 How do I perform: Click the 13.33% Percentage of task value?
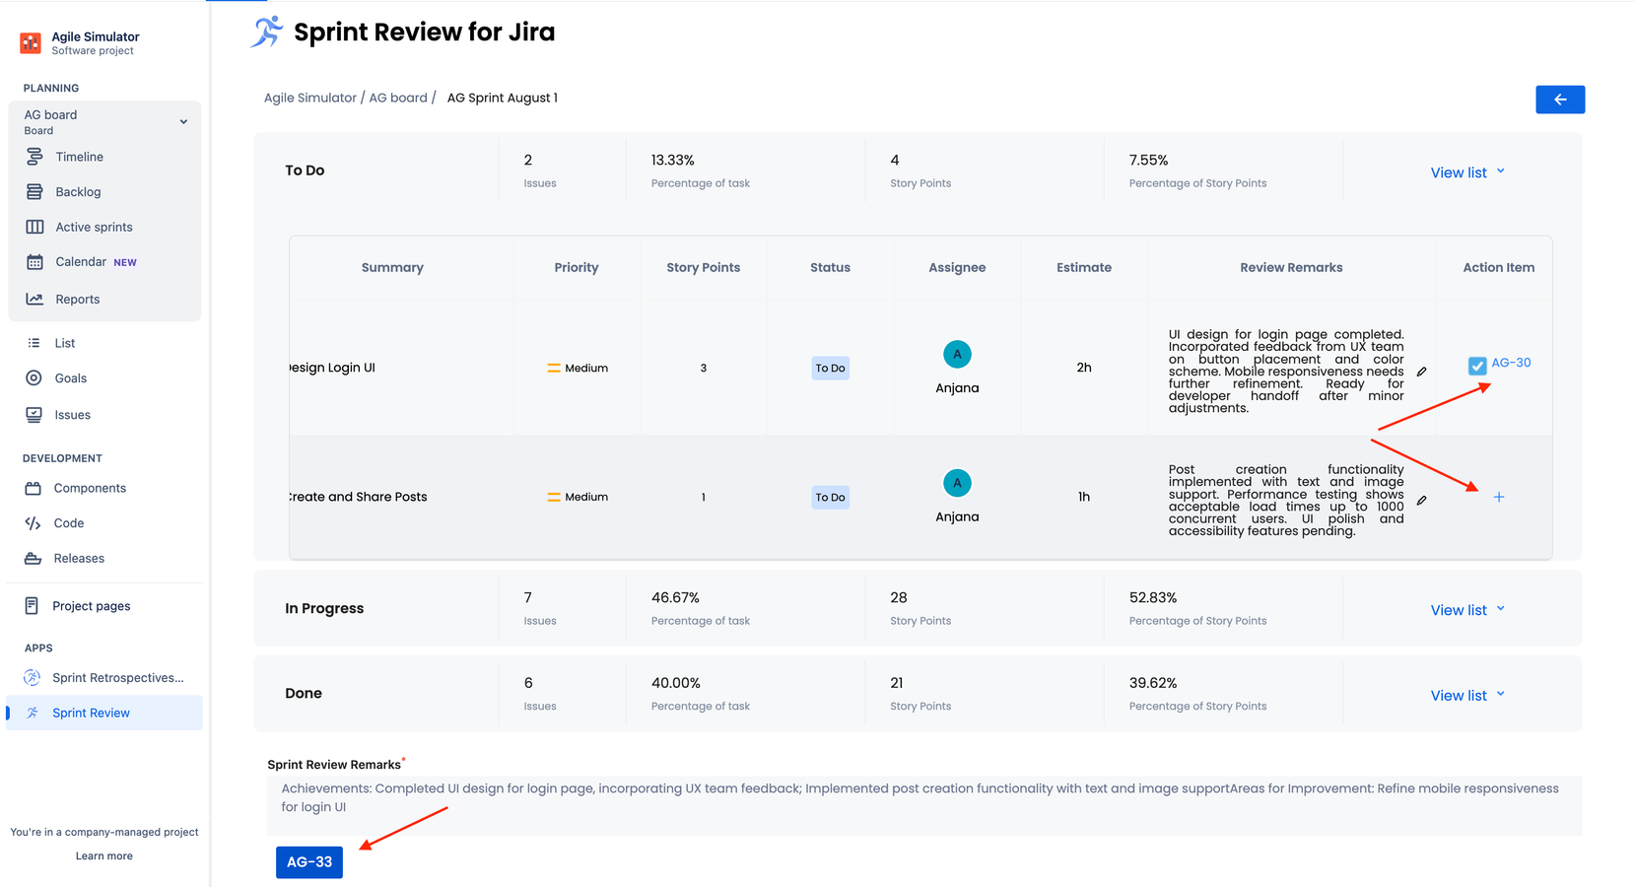point(673,160)
